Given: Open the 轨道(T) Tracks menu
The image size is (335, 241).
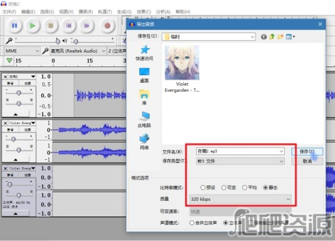Looking at the screenshot, I should pyautogui.click(x=105, y=12).
